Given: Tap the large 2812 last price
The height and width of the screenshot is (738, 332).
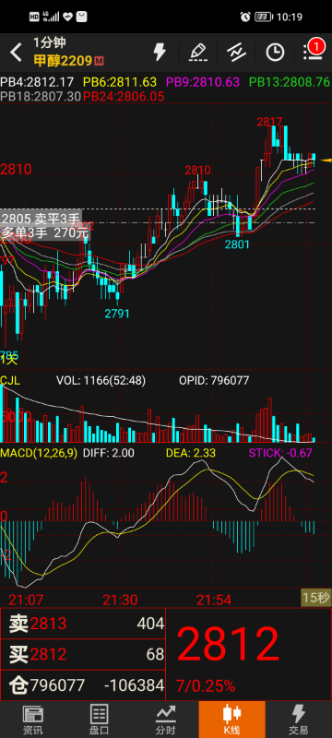Looking at the screenshot, I should click(228, 644).
